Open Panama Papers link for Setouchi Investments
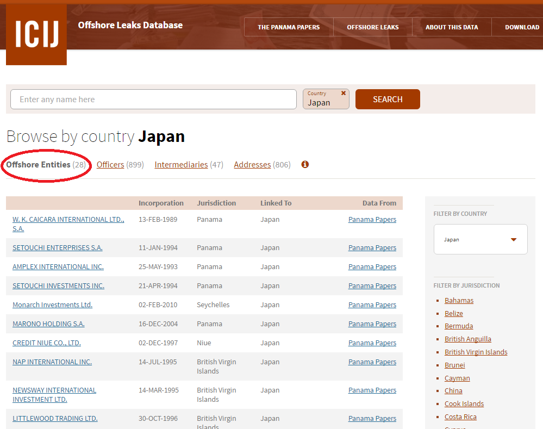The image size is (543, 429). click(x=372, y=286)
